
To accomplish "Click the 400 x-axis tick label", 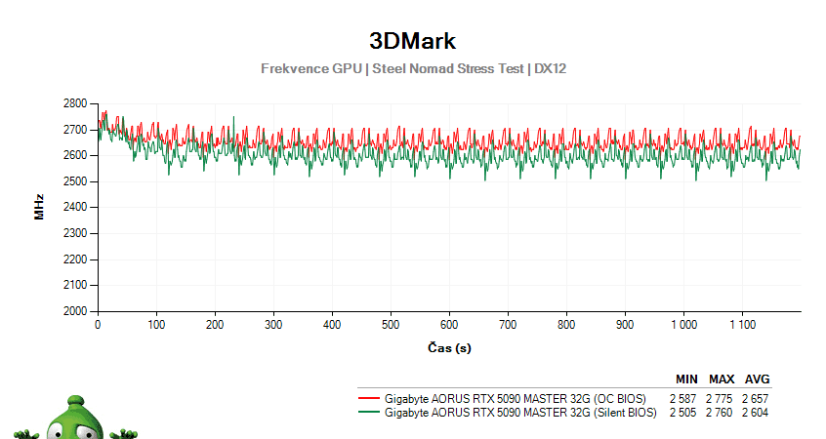I will (x=332, y=325).
